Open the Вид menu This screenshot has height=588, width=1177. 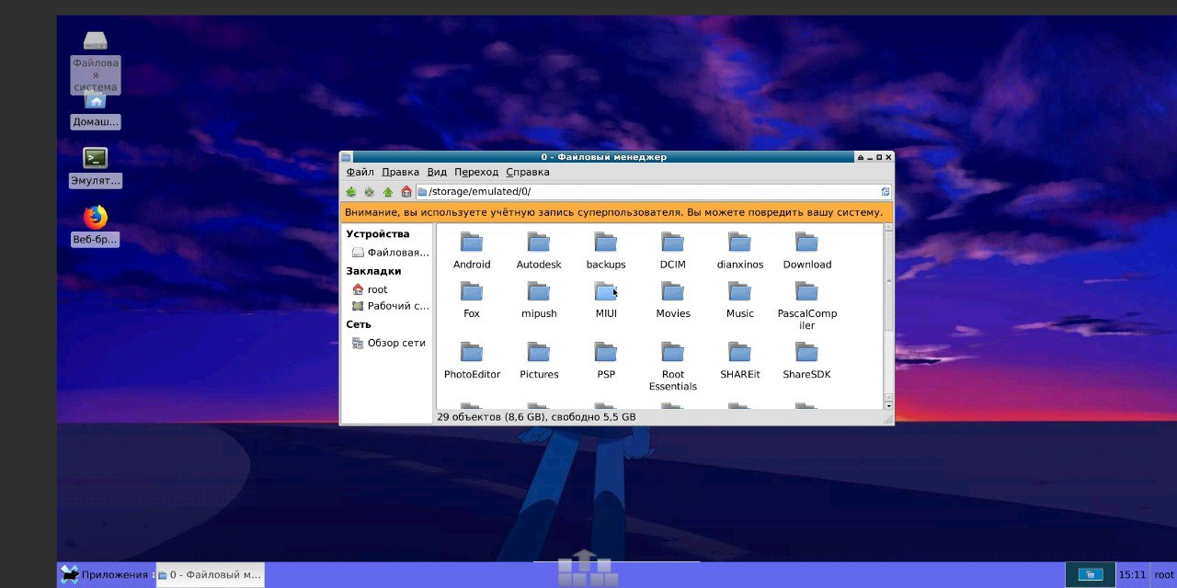(437, 172)
